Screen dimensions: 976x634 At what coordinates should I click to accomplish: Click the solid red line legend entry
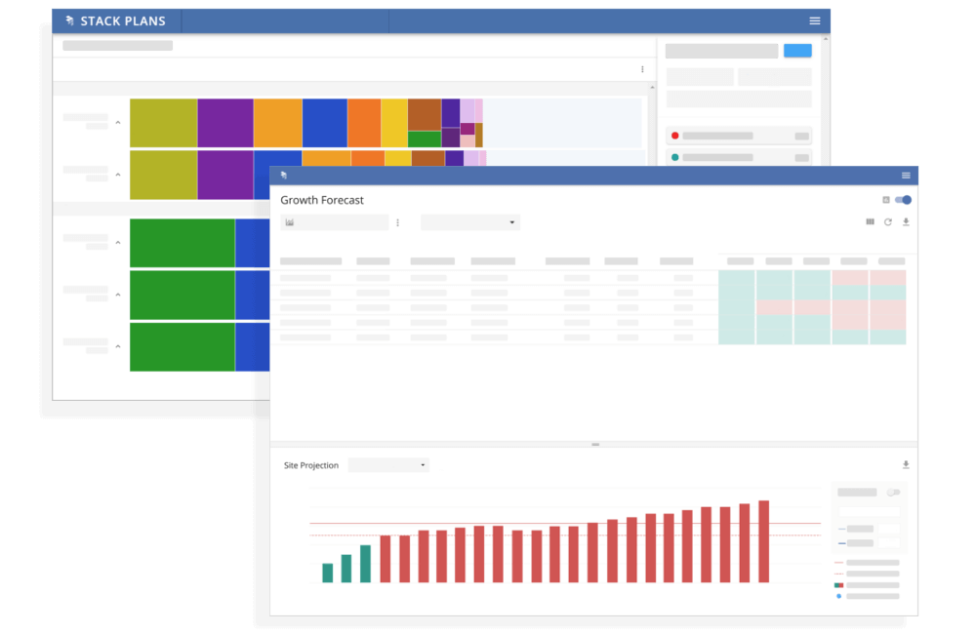(867, 563)
